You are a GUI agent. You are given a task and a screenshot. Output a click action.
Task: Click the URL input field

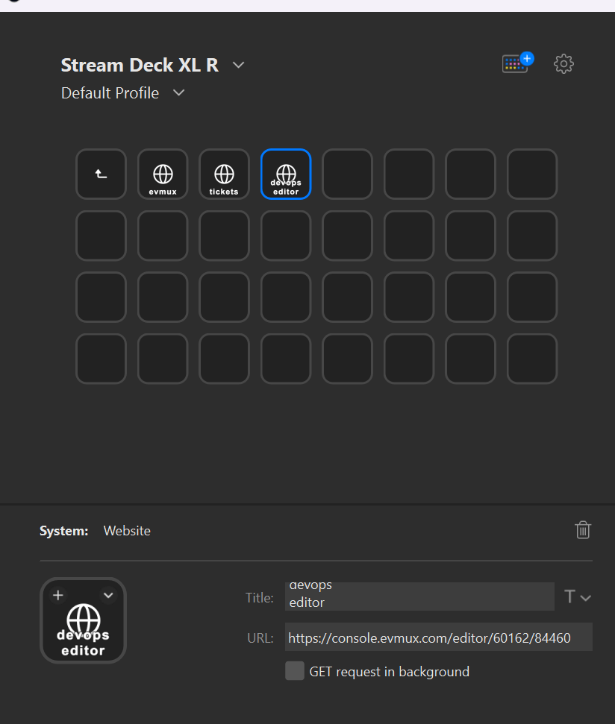pyautogui.click(x=439, y=638)
